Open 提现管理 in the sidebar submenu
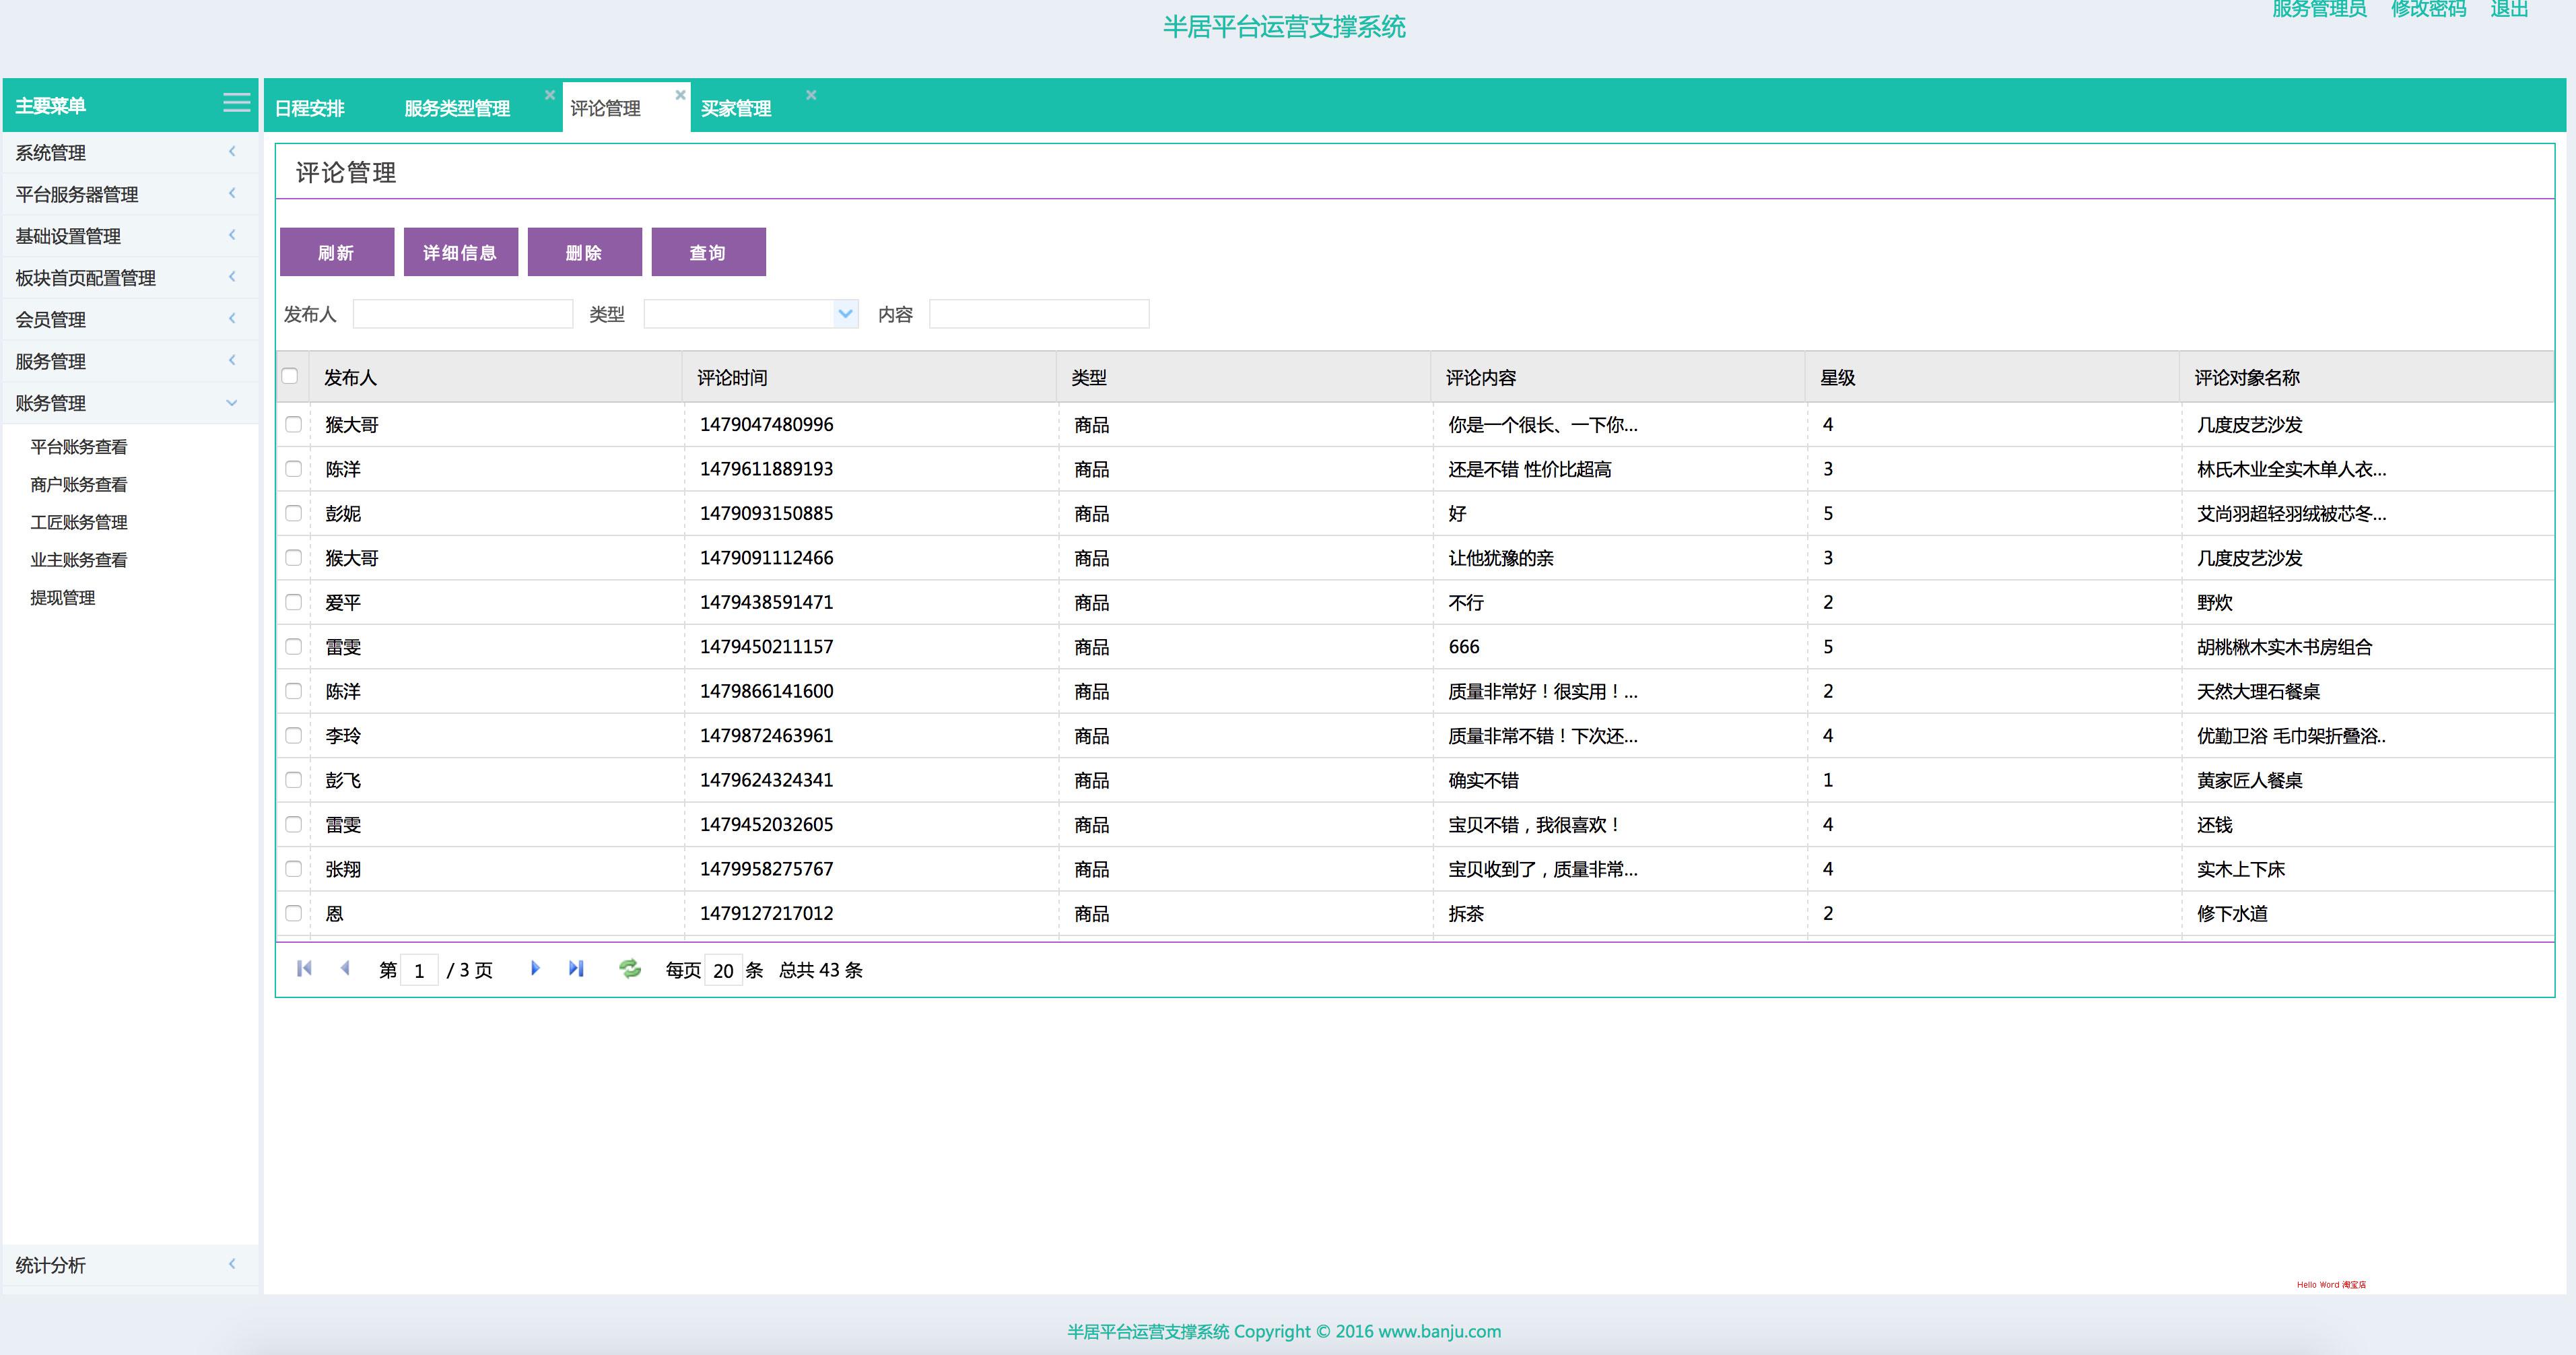The width and height of the screenshot is (2576, 1355). 63,598
